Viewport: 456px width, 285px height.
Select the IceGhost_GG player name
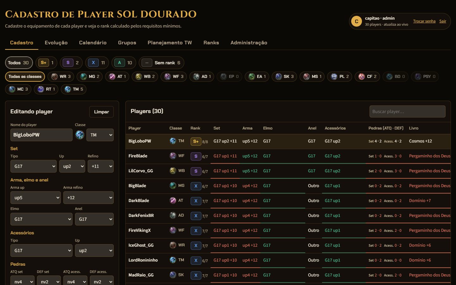(x=141, y=245)
